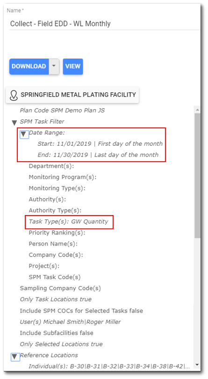Open the Download button dropdown arrow
208x379 pixels.
point(54,66)
